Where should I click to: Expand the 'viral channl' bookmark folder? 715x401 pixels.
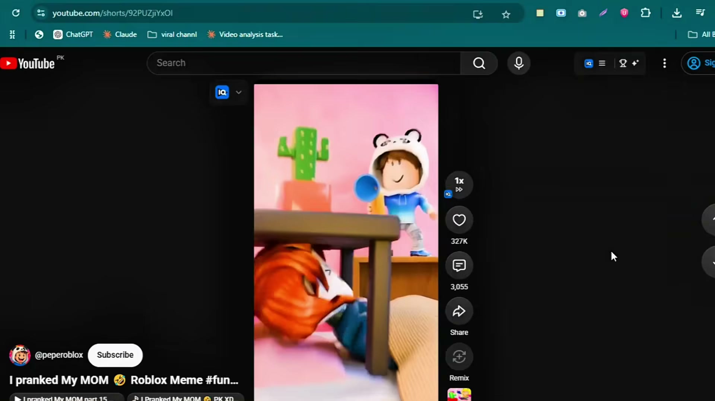[x=172, y=35]
